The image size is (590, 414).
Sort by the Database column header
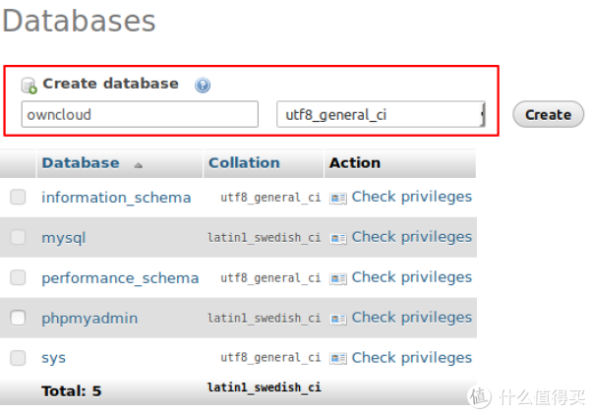81,163
